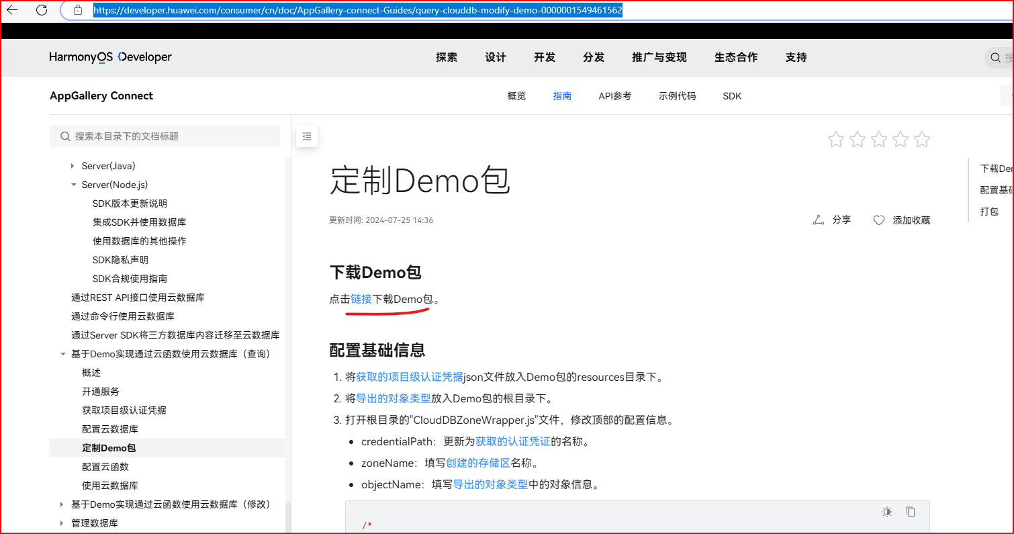
Task: Open 通过命令行使用云数据库 in the sidebar
Action: (x=123, y=316)
